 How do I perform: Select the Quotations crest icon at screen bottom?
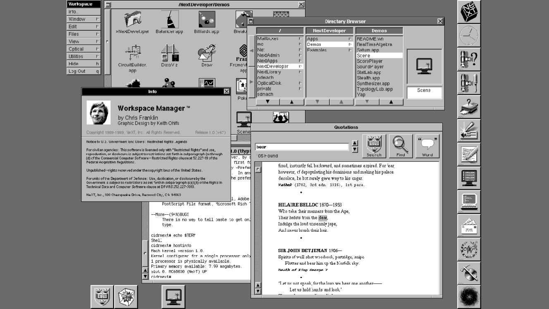coord(102,297)
